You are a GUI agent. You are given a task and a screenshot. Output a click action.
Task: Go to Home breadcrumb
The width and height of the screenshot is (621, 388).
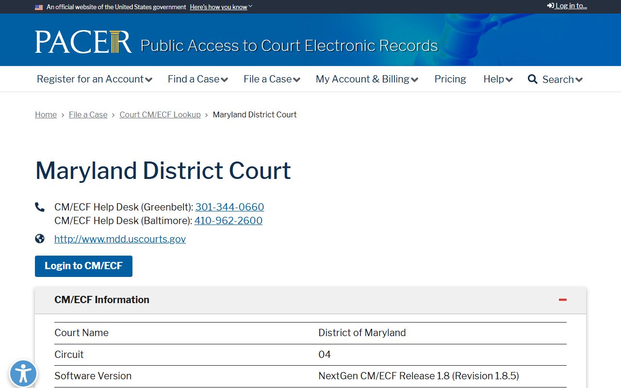tap(46, 114)
